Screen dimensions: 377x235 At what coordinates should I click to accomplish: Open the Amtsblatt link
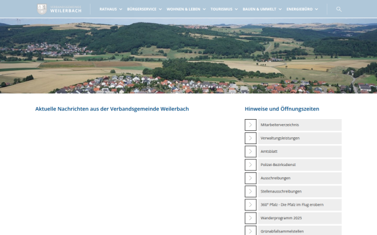pos(300,152)
